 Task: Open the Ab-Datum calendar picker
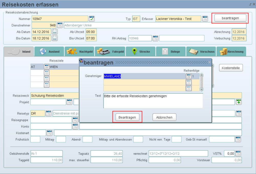55,32
